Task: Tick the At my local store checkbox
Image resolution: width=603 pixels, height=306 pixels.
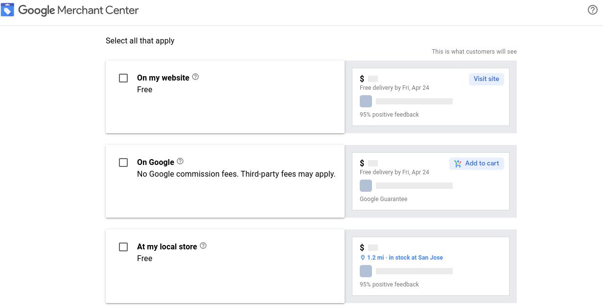Action: 123,247
